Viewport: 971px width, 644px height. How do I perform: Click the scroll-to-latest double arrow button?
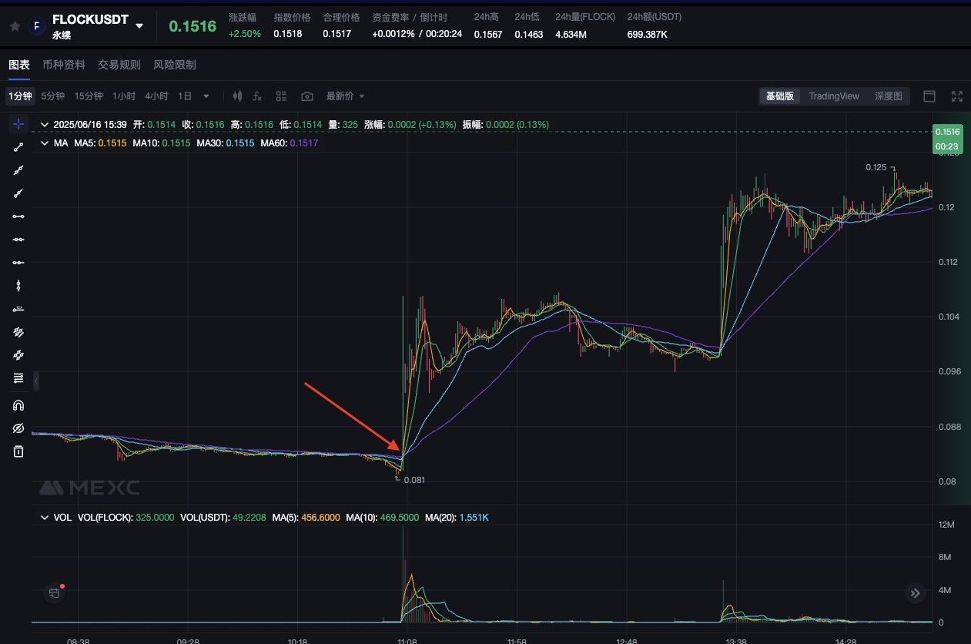point(915,592)
